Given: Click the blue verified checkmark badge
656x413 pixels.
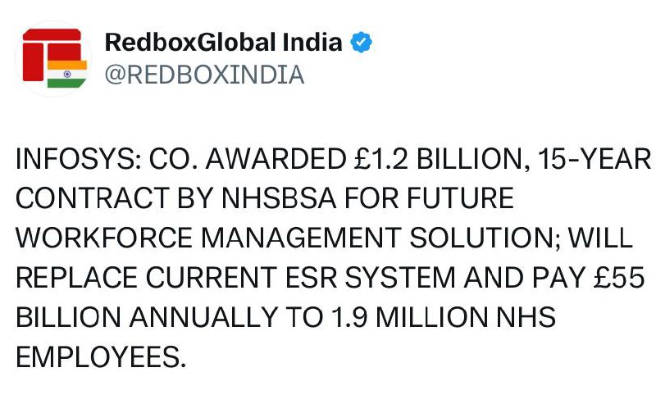Looking at the screenshot, I should (358, 43).
